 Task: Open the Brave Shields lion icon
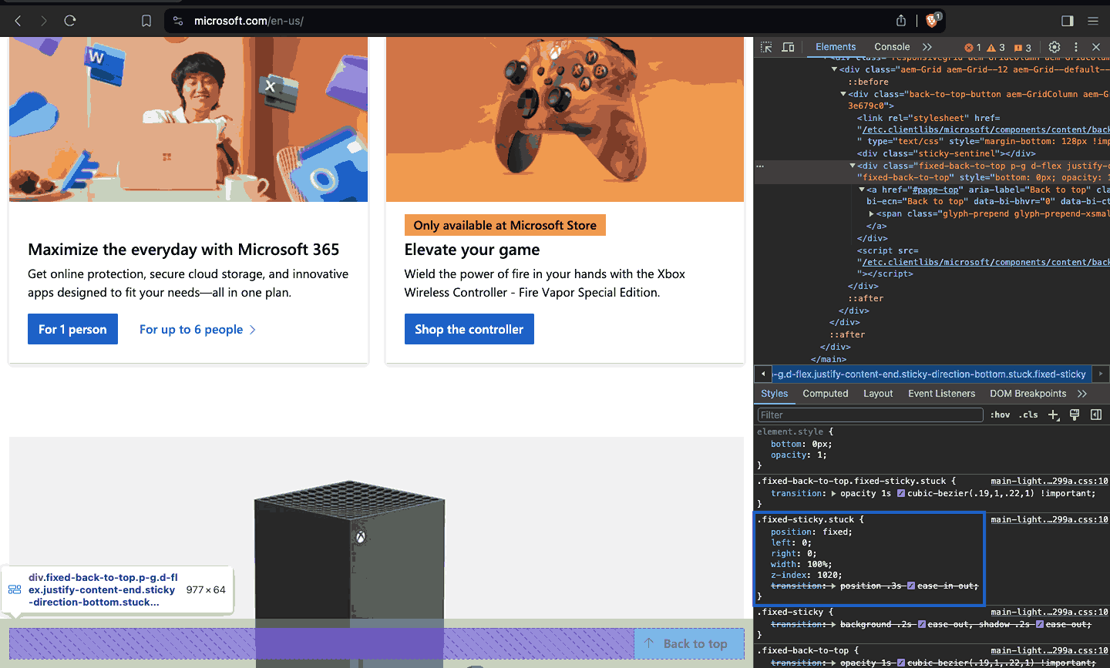tap(932, 21)
